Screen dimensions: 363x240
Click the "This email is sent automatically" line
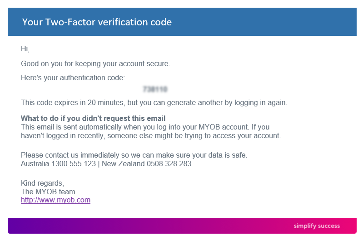(145, 127)
